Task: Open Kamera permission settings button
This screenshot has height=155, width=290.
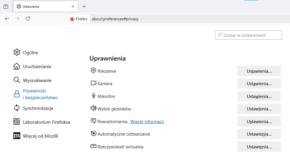Action: click(259, 84)
